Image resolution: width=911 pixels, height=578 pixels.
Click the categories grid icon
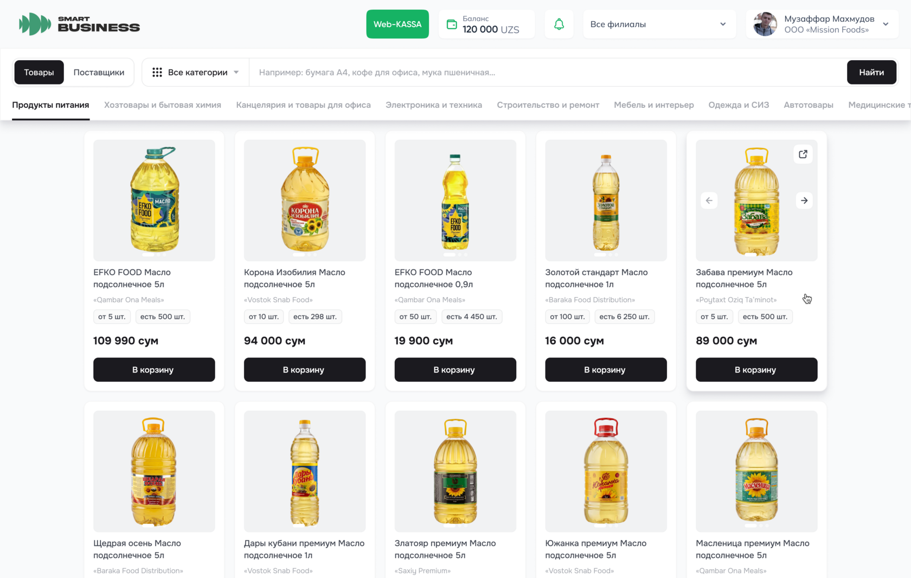pyautogui.click(x=157, y=72)
